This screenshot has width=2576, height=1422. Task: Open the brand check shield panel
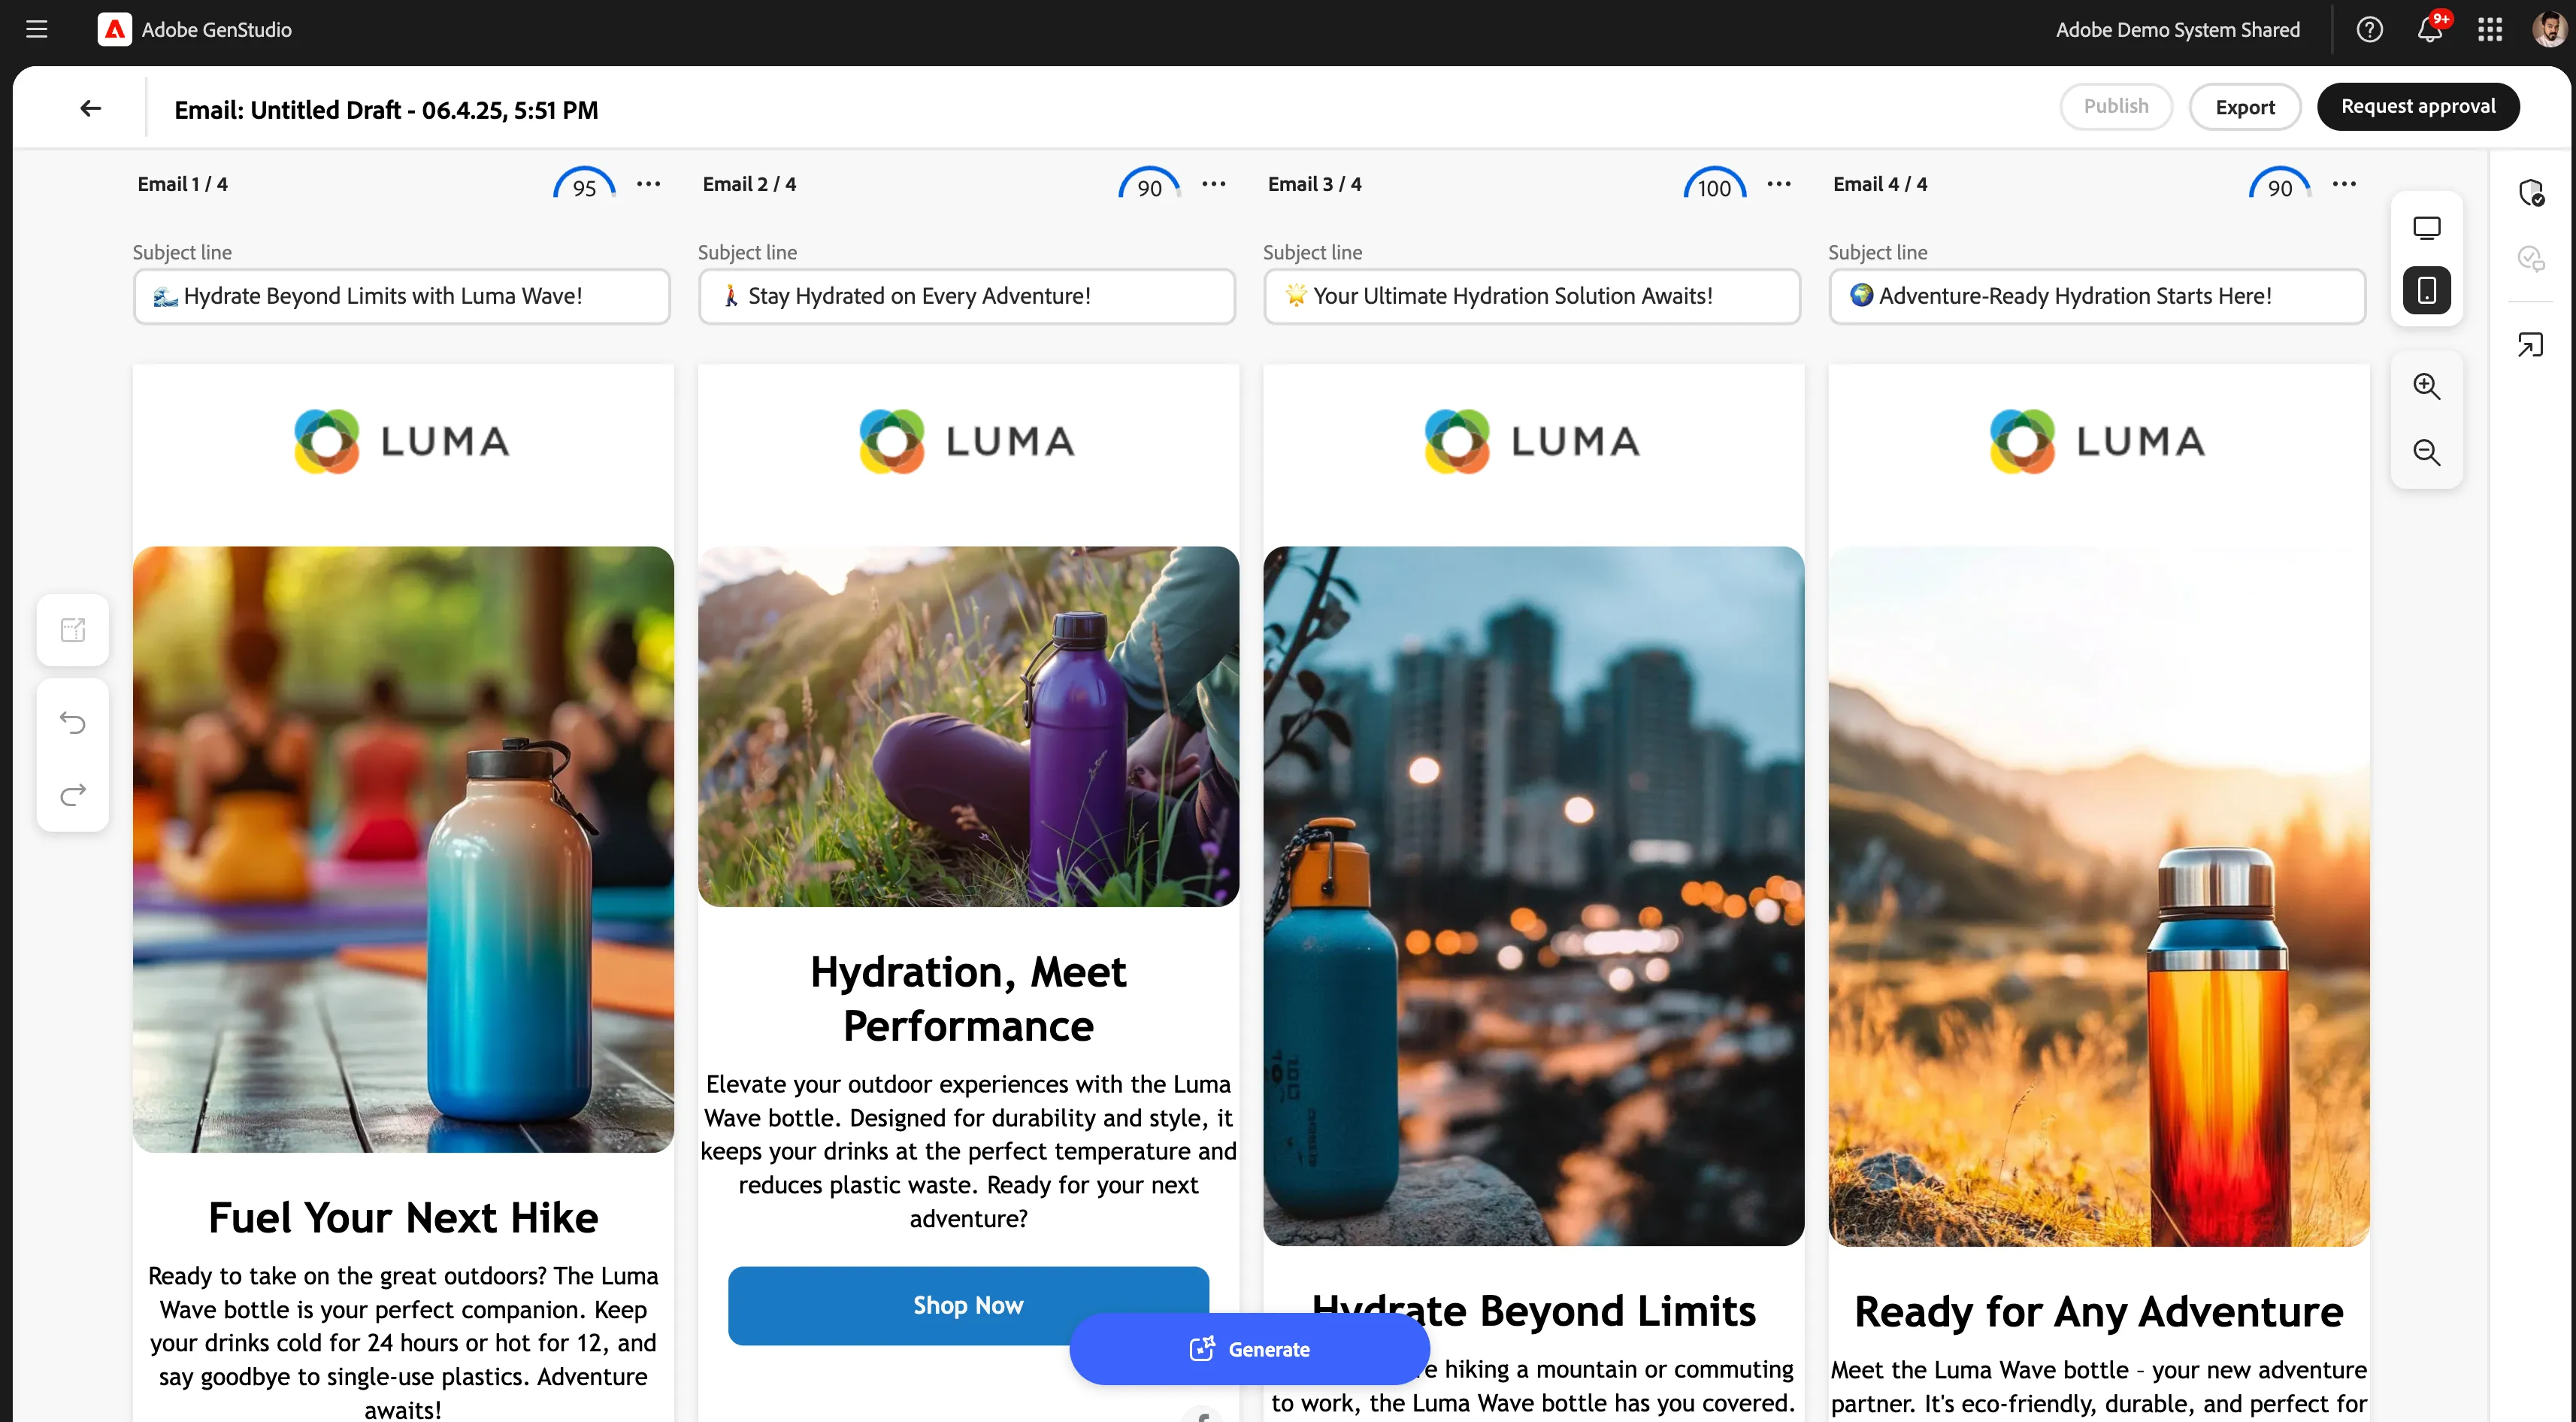(2530, 193)
